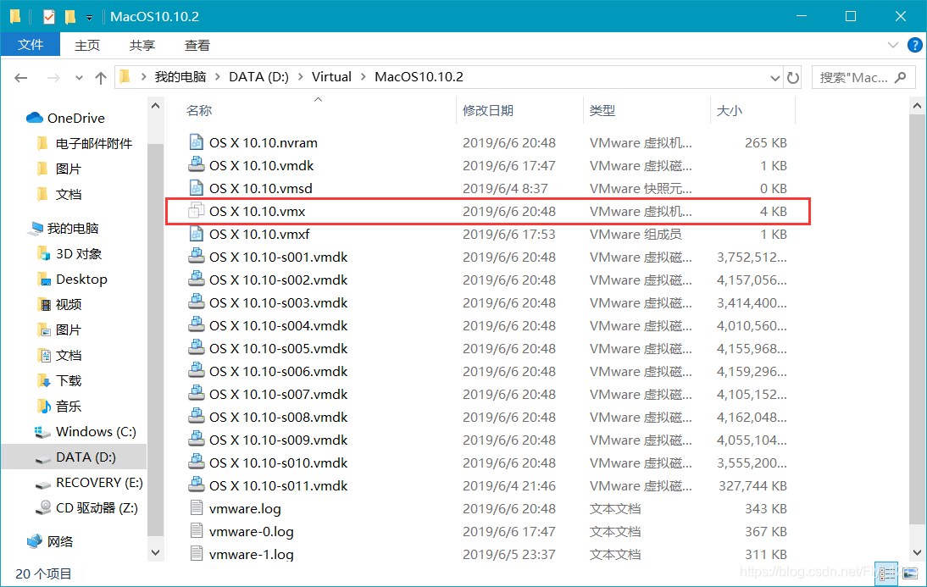Switch to the 共享 ribbon tab

click(142, 46)
